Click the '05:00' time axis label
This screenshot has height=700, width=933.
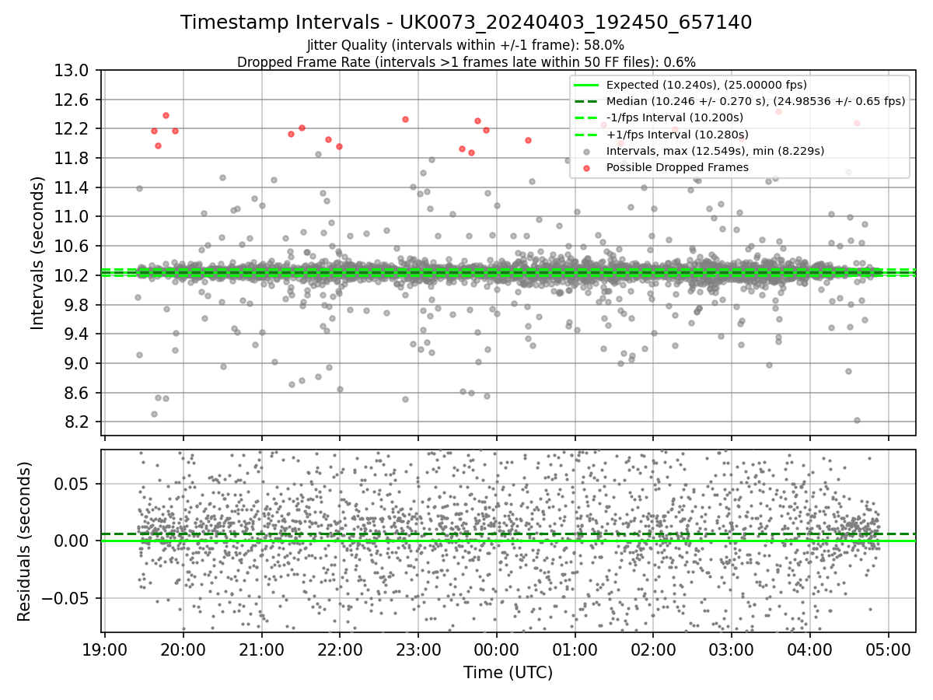point(889,649)
